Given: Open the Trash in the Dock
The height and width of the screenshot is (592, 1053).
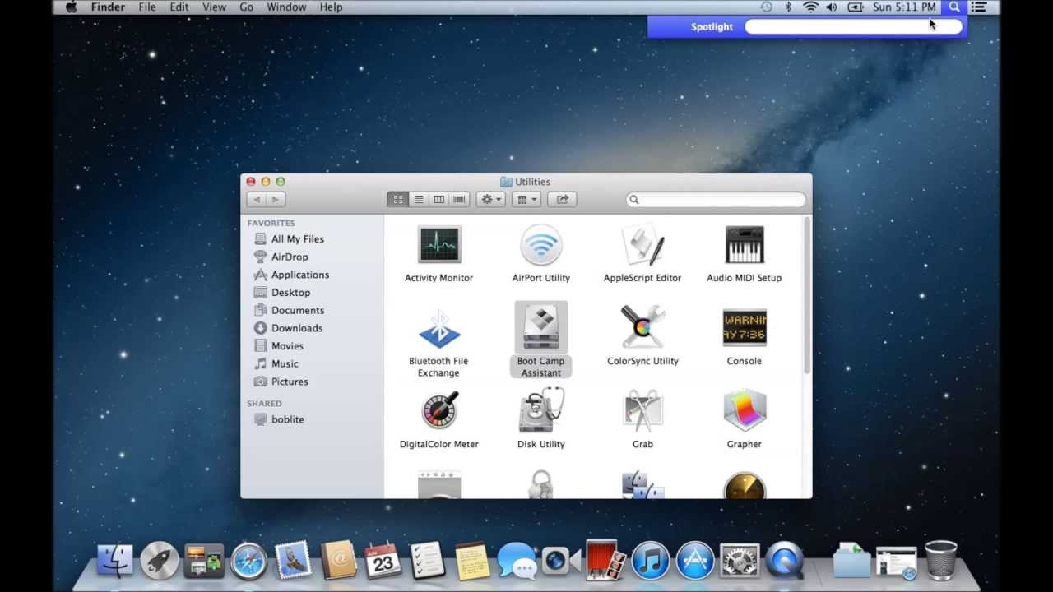Looking at the screenshot, I should click(x=941, y=560).
